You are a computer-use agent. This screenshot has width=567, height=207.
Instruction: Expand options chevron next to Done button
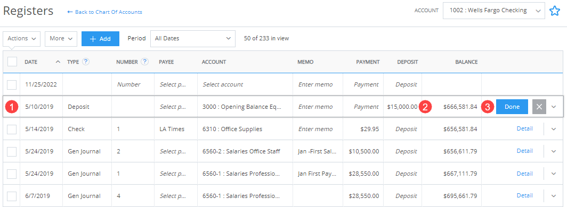pos(554,107)
